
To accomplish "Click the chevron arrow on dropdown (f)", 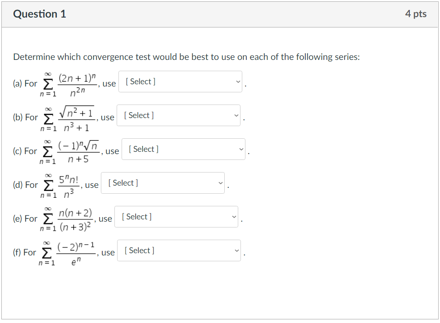I will [236, 250].
